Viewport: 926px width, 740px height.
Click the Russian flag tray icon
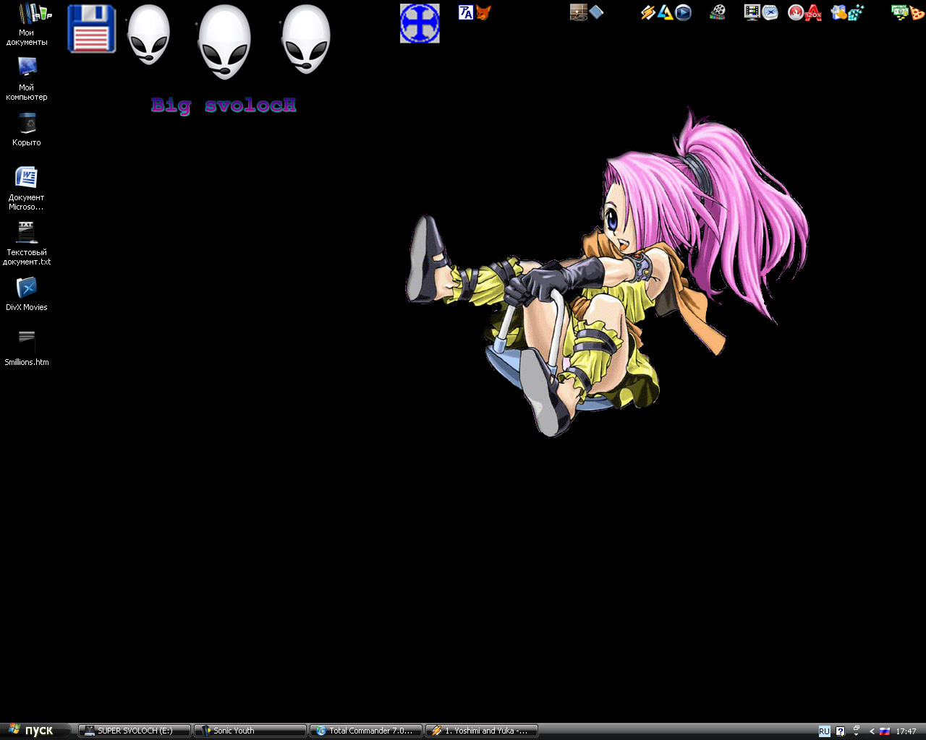click(884, 731)
